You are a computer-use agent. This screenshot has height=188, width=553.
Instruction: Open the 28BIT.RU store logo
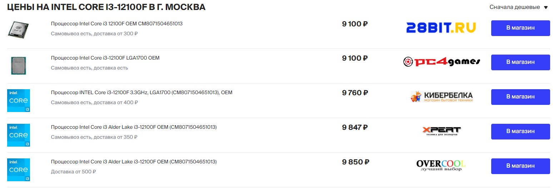click(441, 28)
